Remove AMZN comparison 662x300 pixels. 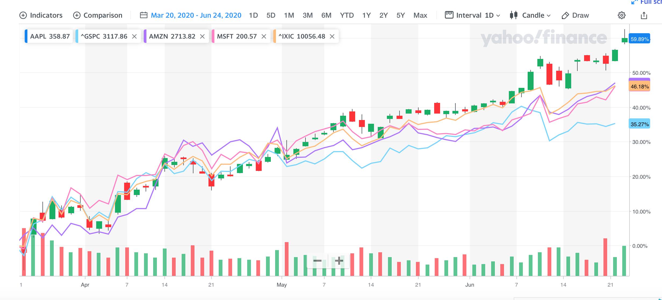pyautogui.click(x=202, y=36)
